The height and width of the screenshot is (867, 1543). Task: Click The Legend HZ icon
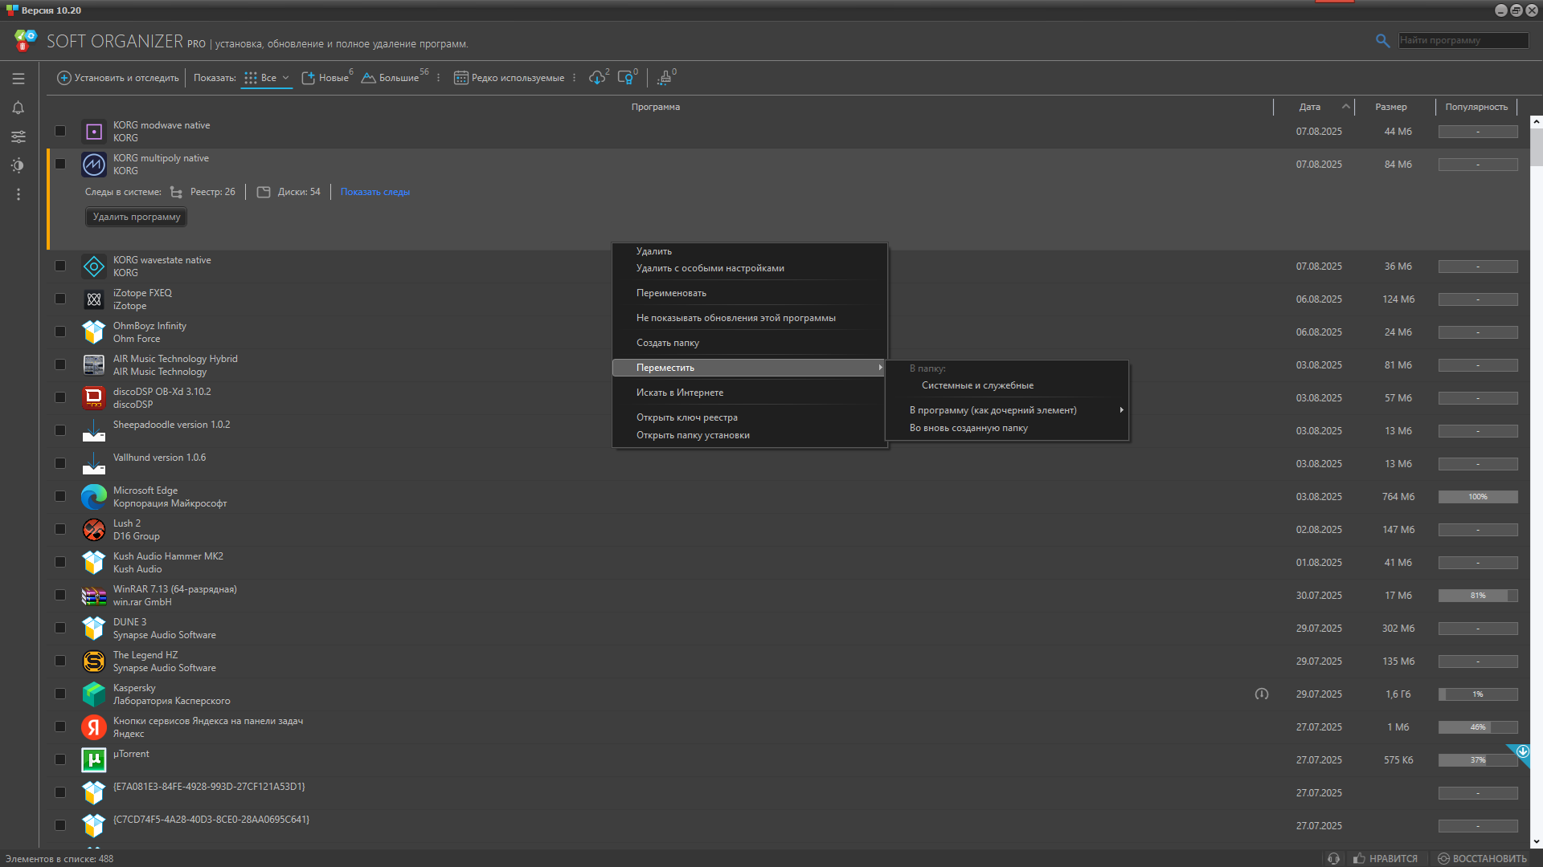point(94,661)
